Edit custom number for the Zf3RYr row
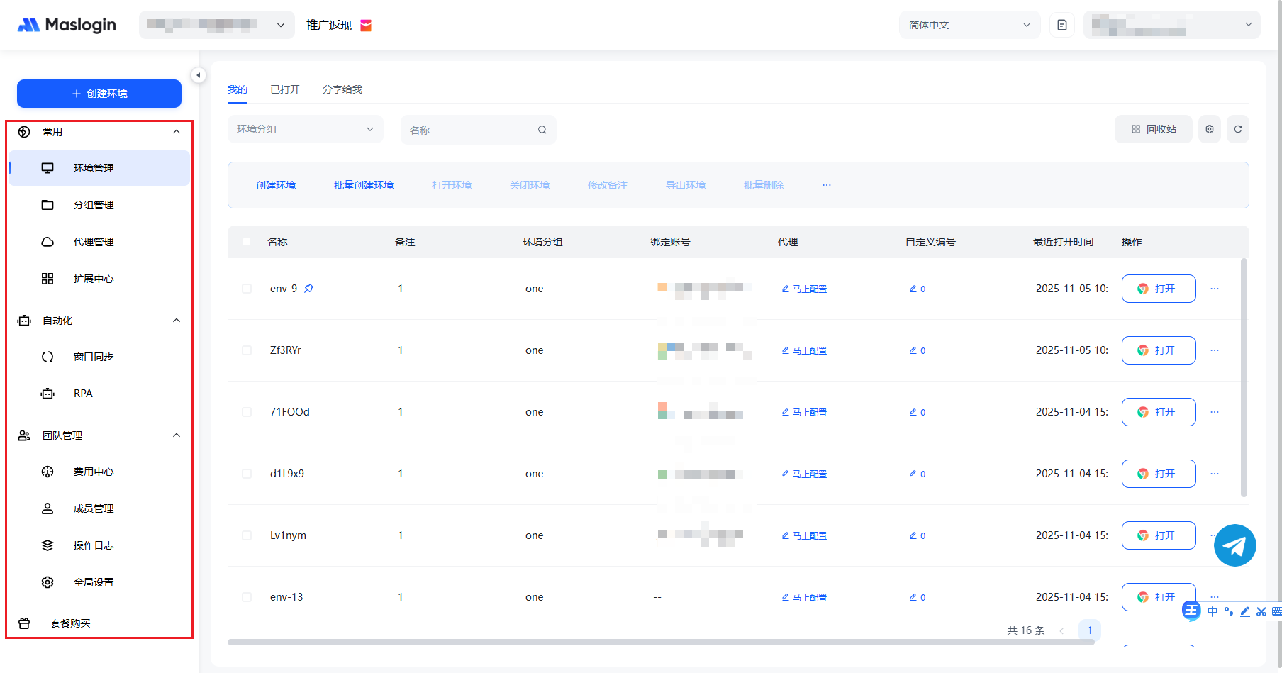 (917, 350)
